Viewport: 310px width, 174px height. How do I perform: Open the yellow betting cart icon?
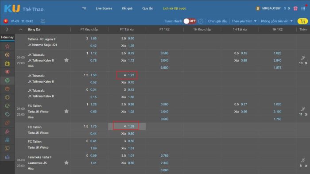(x=302, y=21)
